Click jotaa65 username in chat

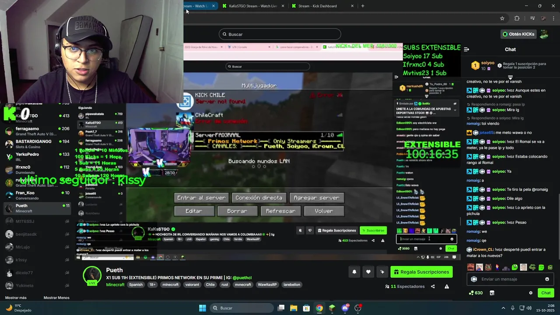[486, 133]
